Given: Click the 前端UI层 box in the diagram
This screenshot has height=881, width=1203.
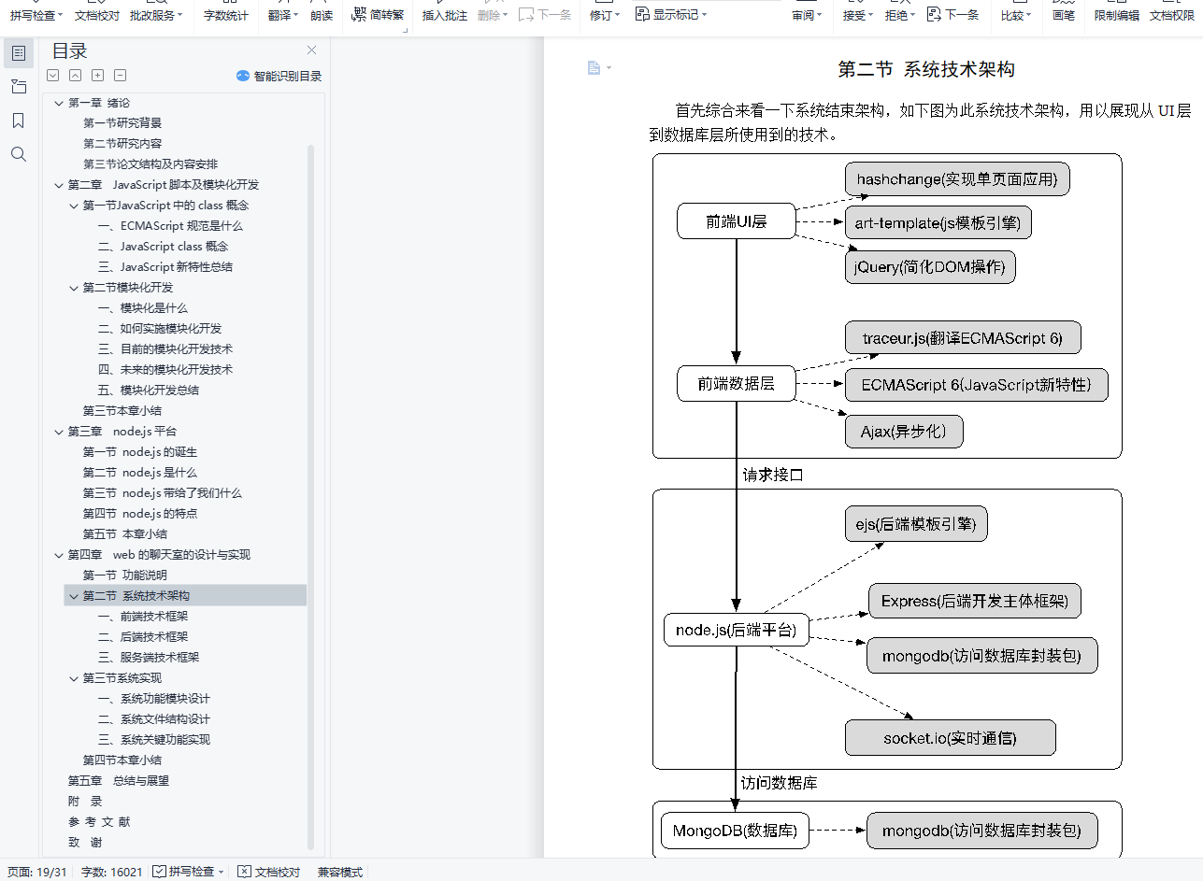Looking at the screenshot, I should 737,221.
